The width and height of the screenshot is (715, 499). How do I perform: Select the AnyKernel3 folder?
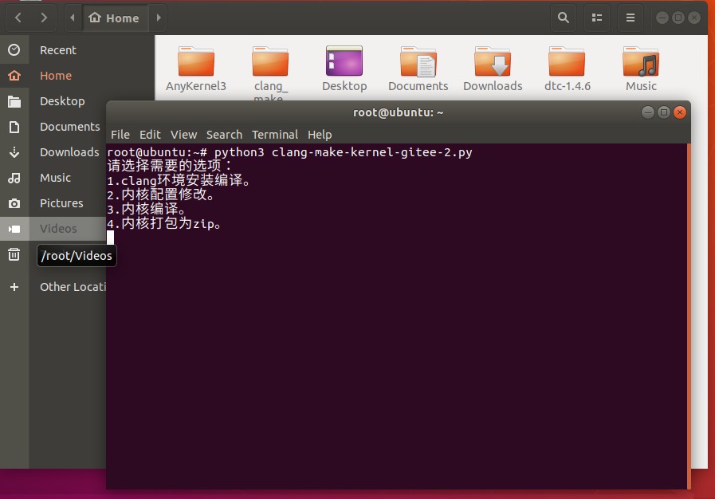click(x=196, y=69)
